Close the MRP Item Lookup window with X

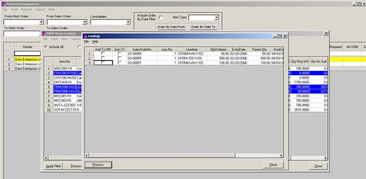click(x=326, y=34)
